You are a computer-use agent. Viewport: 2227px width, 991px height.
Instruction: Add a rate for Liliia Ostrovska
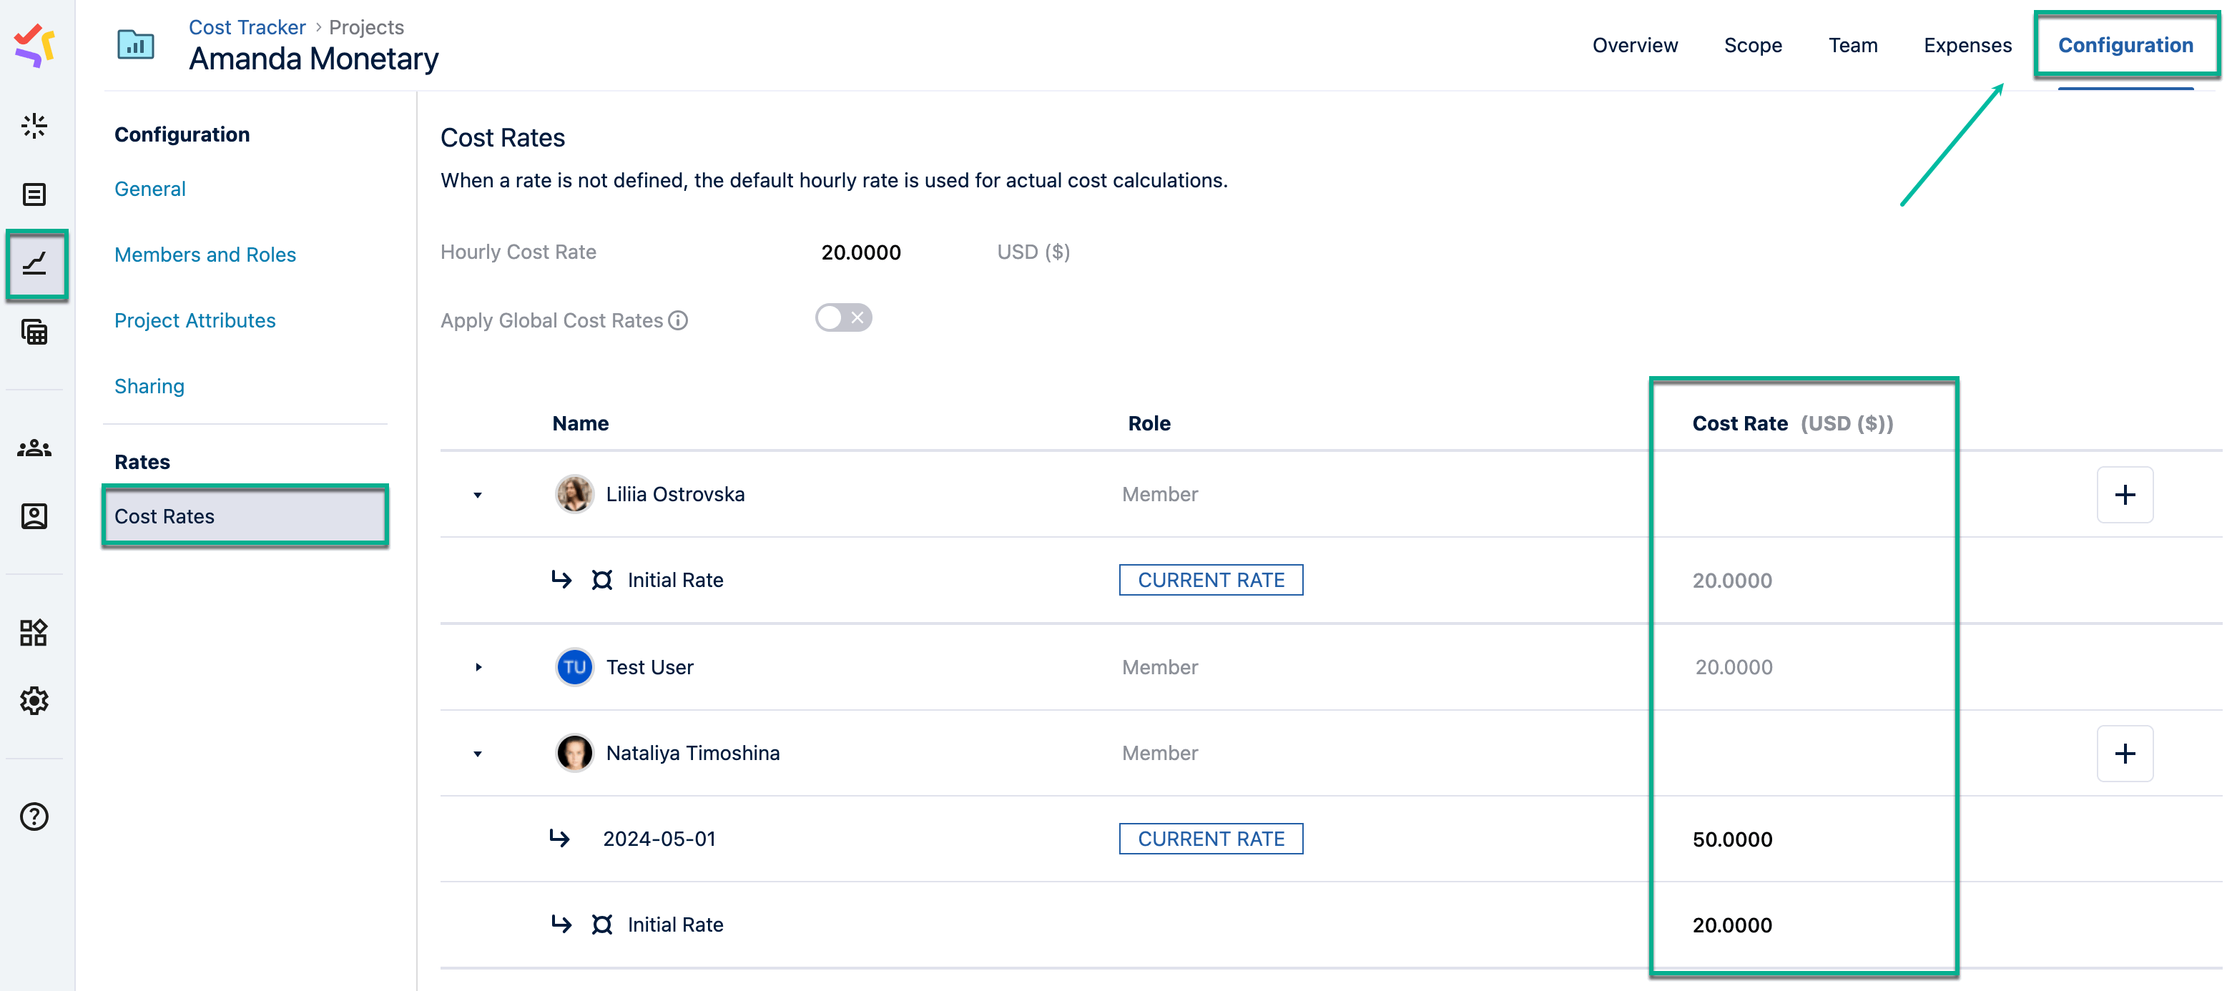2123,495
